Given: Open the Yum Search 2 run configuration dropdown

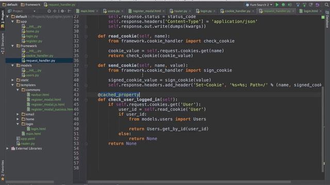Looking at the screenshot, I should coord(259,5).
